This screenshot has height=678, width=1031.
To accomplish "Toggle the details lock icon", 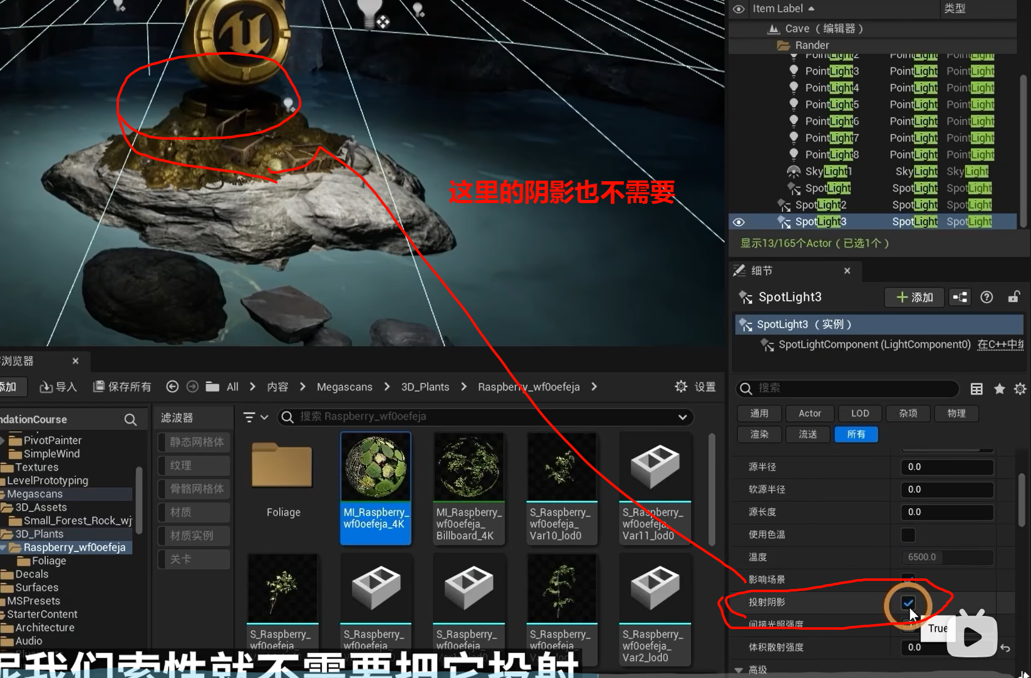I will (1013, 297).
